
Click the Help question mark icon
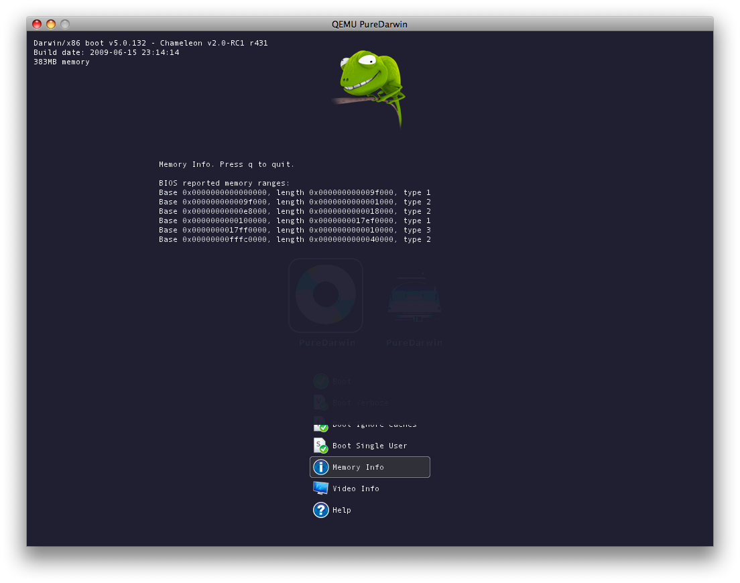coord(321,510)
